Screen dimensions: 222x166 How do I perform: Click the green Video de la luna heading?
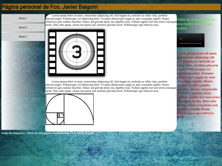196,24
